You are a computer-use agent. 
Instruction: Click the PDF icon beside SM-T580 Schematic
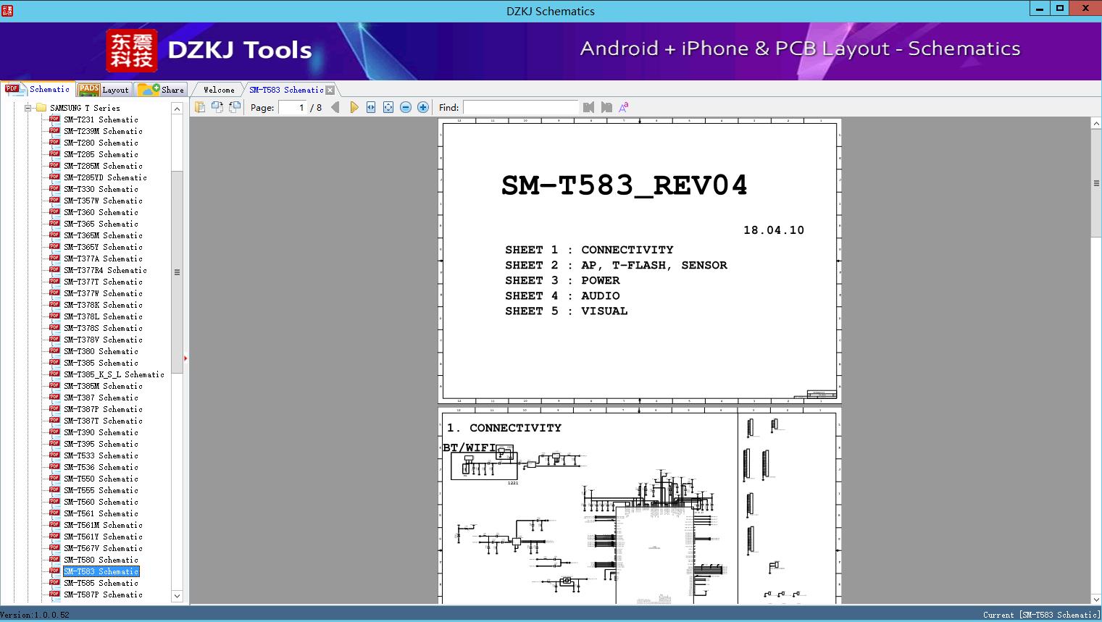coord(54,559)
